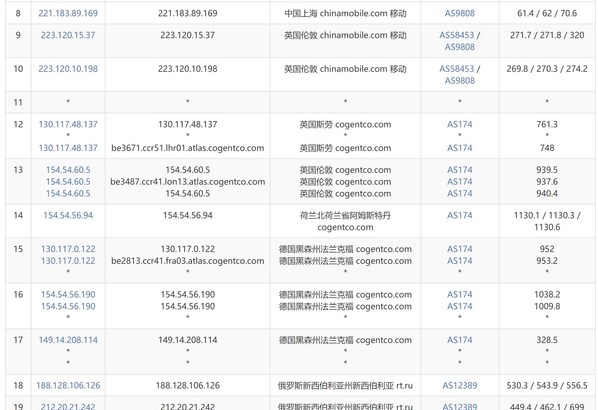This screenshot has width=598, height=410.
Task: Click AS9808 link in hop 8 row
Action: [x=460, y=13]
